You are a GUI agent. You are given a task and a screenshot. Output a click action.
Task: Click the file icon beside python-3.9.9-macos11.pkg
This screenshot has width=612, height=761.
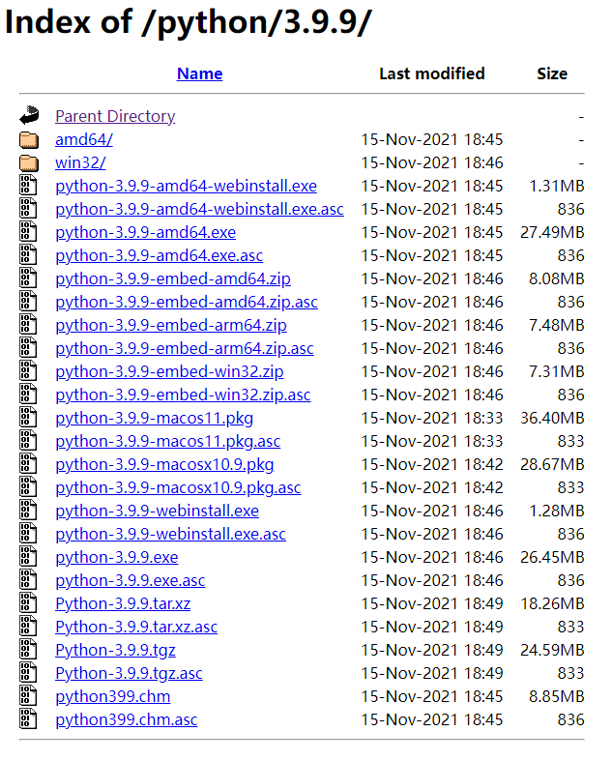(x=28, y=418)
